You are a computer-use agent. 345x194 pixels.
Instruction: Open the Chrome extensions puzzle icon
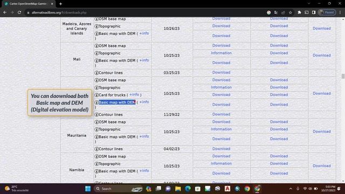[x=299, y=12]
